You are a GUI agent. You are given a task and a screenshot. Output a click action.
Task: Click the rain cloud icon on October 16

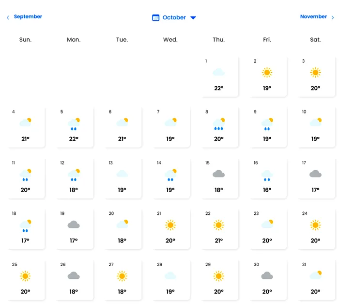[x=267, y=176]
